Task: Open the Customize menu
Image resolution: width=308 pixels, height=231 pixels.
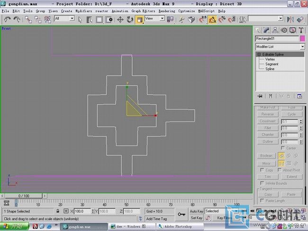Action: (187, 11)
